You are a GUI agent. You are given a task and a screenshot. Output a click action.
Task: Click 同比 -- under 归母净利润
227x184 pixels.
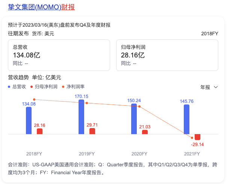coord(129,63)
